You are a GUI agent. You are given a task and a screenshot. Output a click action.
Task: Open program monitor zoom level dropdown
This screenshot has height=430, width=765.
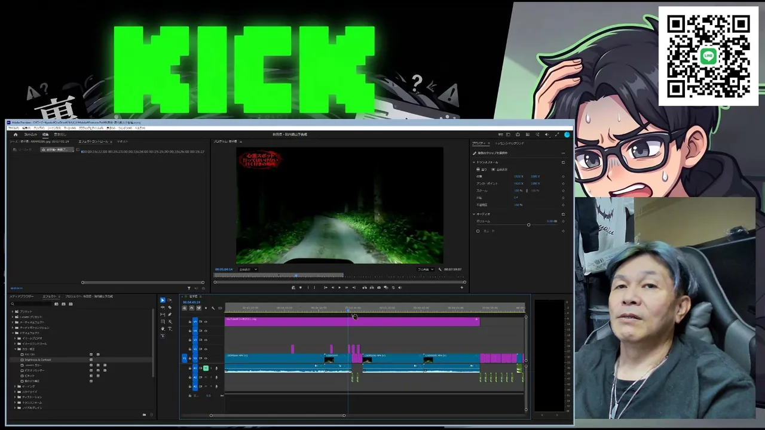[x=248, y=269]
